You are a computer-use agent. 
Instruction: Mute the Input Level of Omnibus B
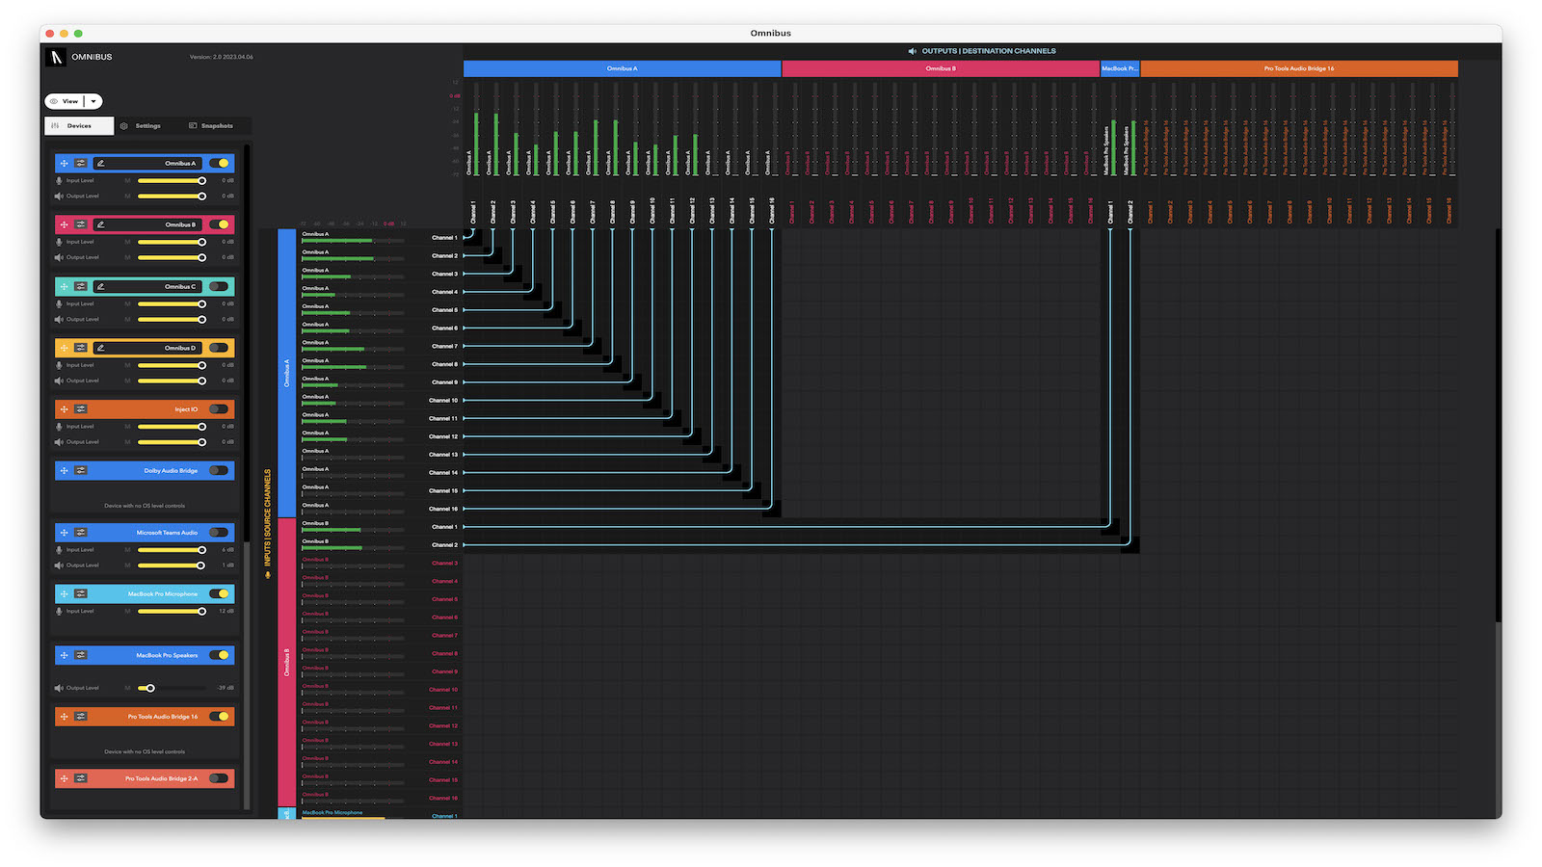coord(126,242)
